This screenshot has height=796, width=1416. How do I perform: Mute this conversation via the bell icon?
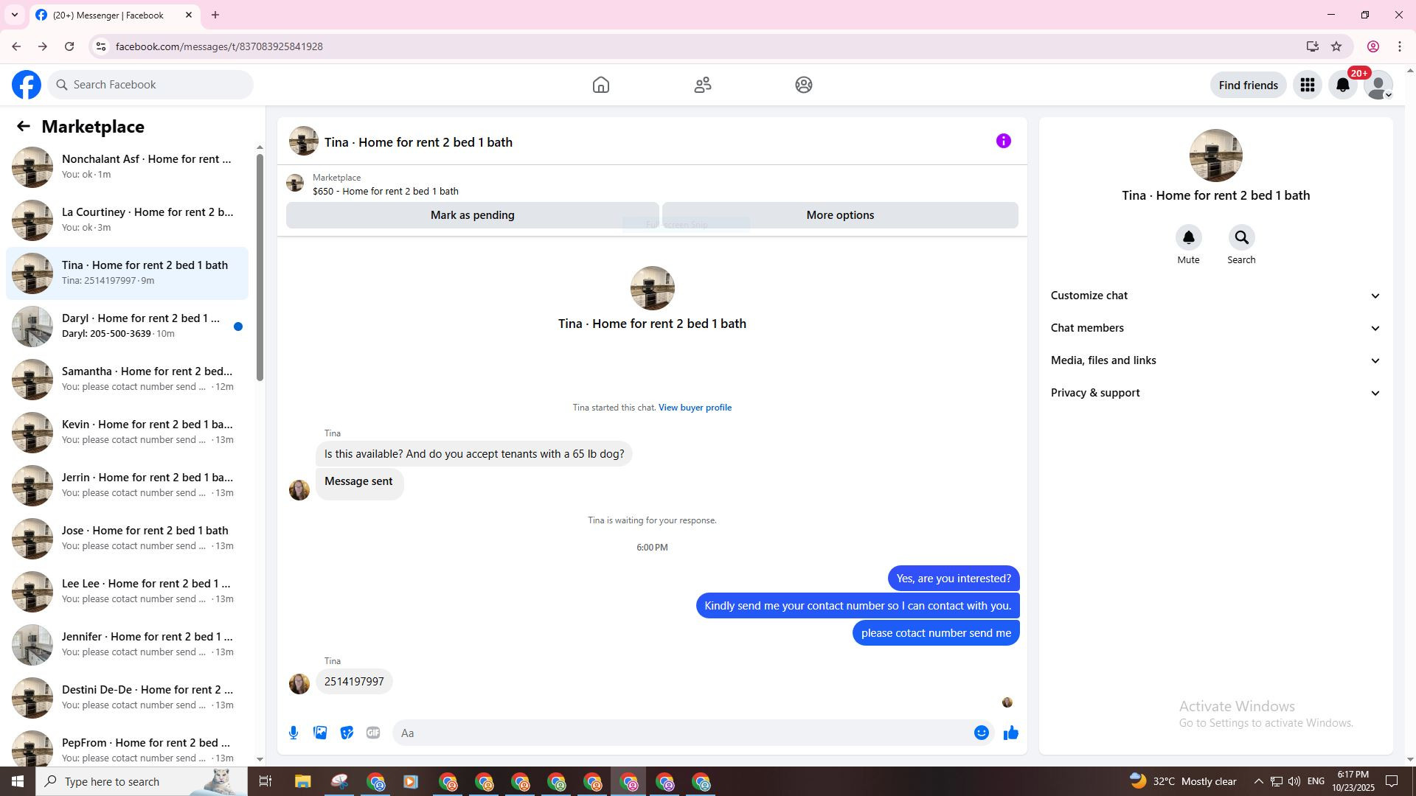pos(1188,238)
